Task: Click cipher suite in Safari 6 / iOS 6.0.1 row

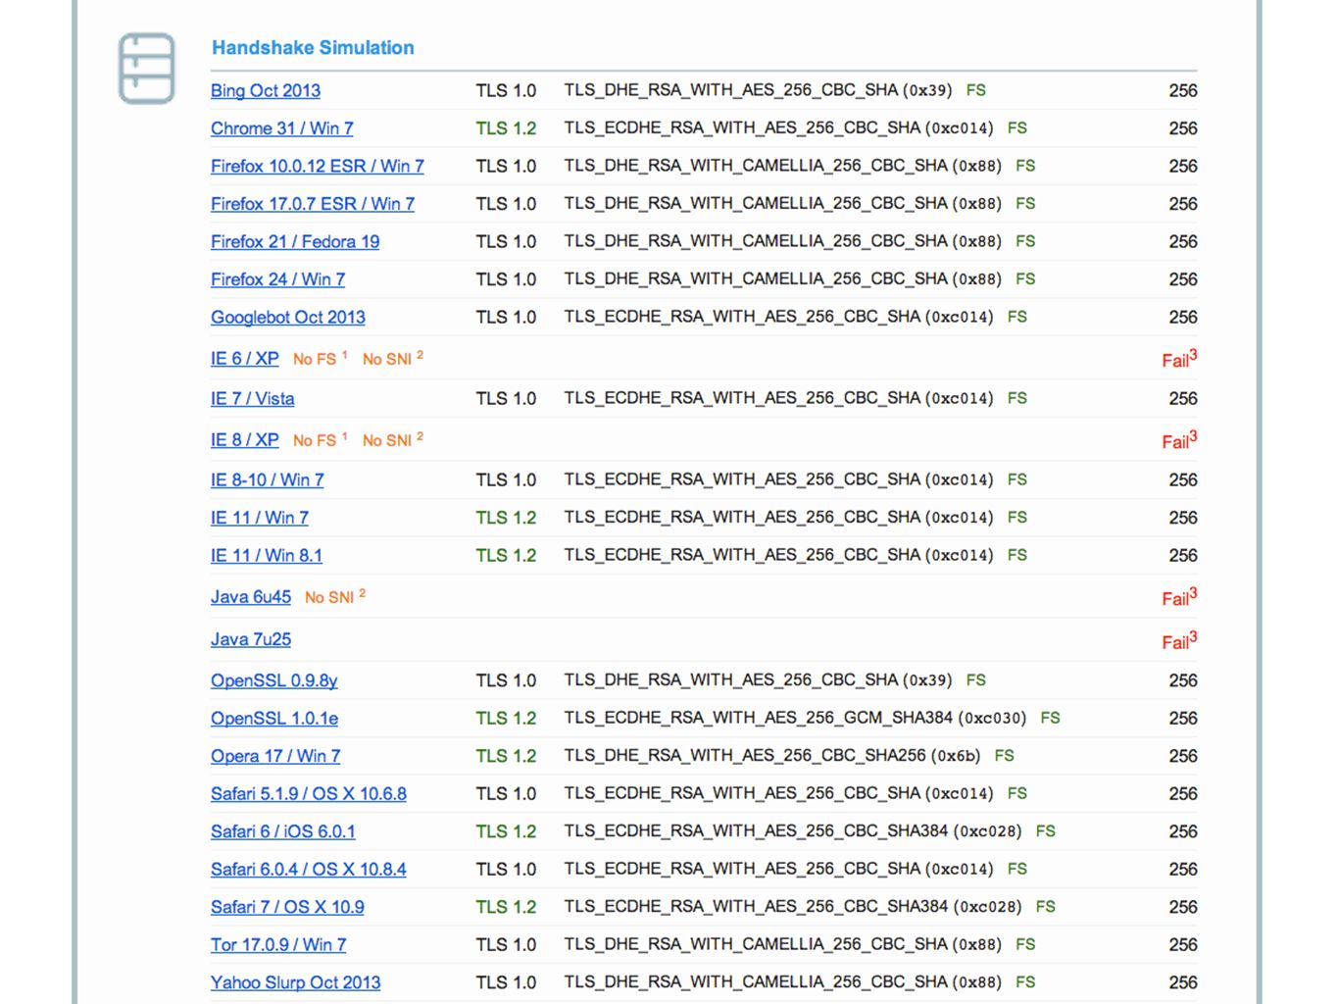Action: [x=793, y=831]
